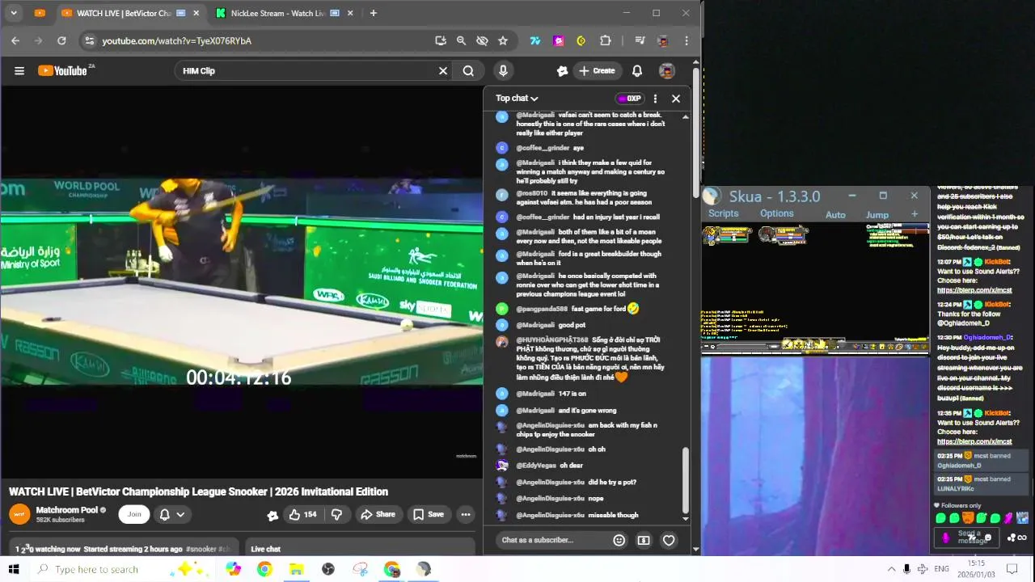The image size is (1035, 582).
Task: Go to the YouTube home logo
Action: pos(62,71)
